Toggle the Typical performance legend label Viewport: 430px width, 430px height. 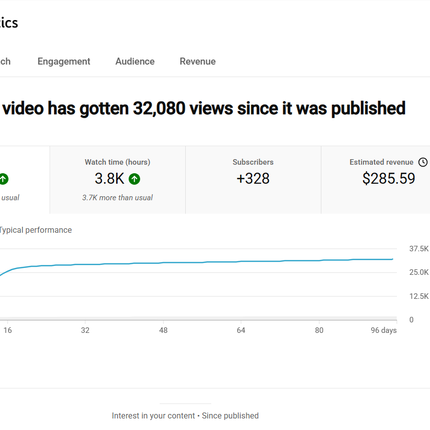pyautogui.click(x=36, y=230)
